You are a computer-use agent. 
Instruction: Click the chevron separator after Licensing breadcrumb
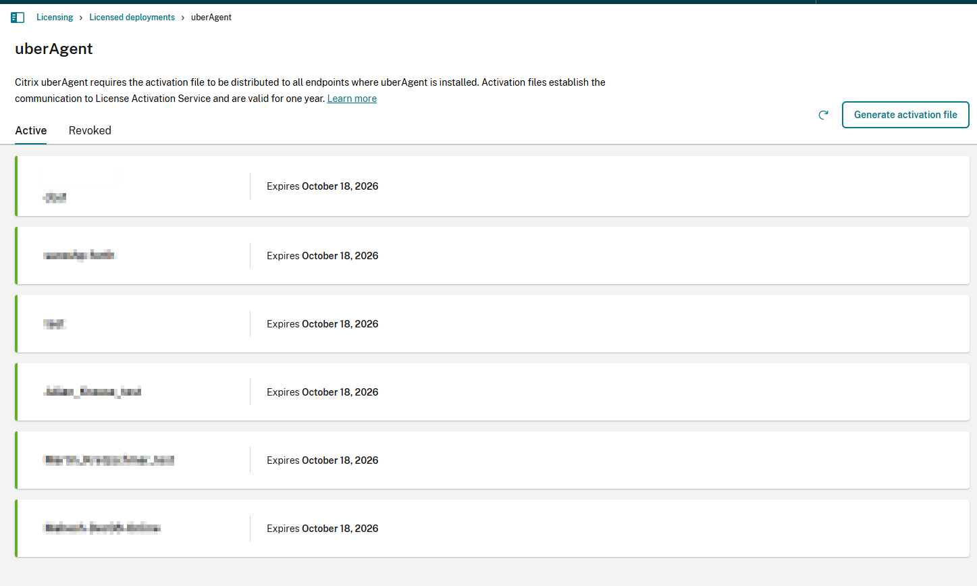81,18
